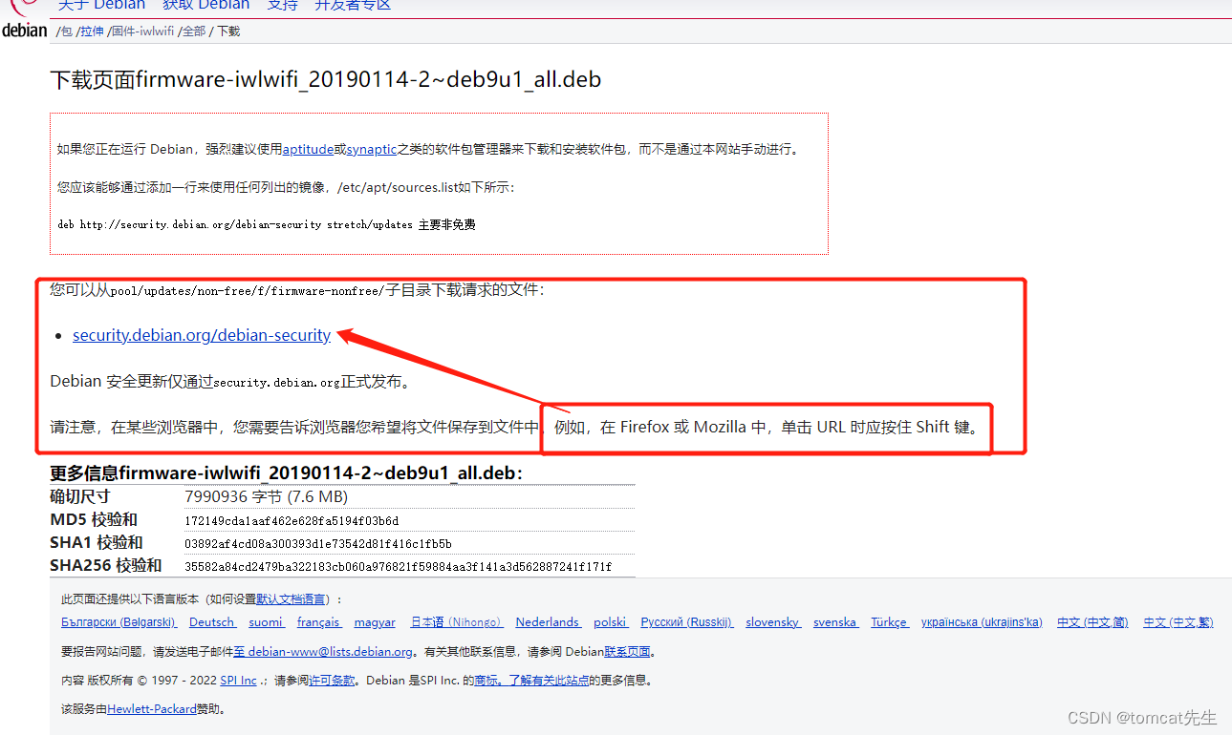Switch page language to Nederlands
This screenshot has width=1232, height=735.
coord(548,622)
